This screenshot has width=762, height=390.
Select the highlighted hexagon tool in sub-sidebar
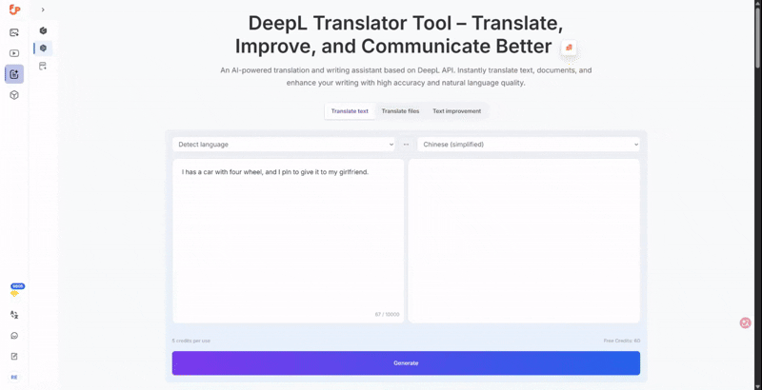coord(43,48)
